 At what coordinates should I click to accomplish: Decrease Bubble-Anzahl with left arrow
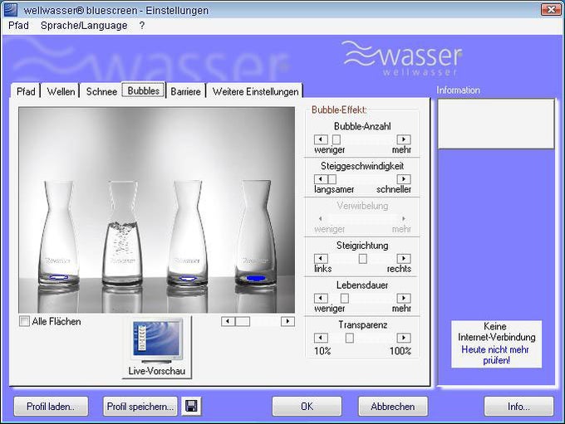tap(321, 139)
